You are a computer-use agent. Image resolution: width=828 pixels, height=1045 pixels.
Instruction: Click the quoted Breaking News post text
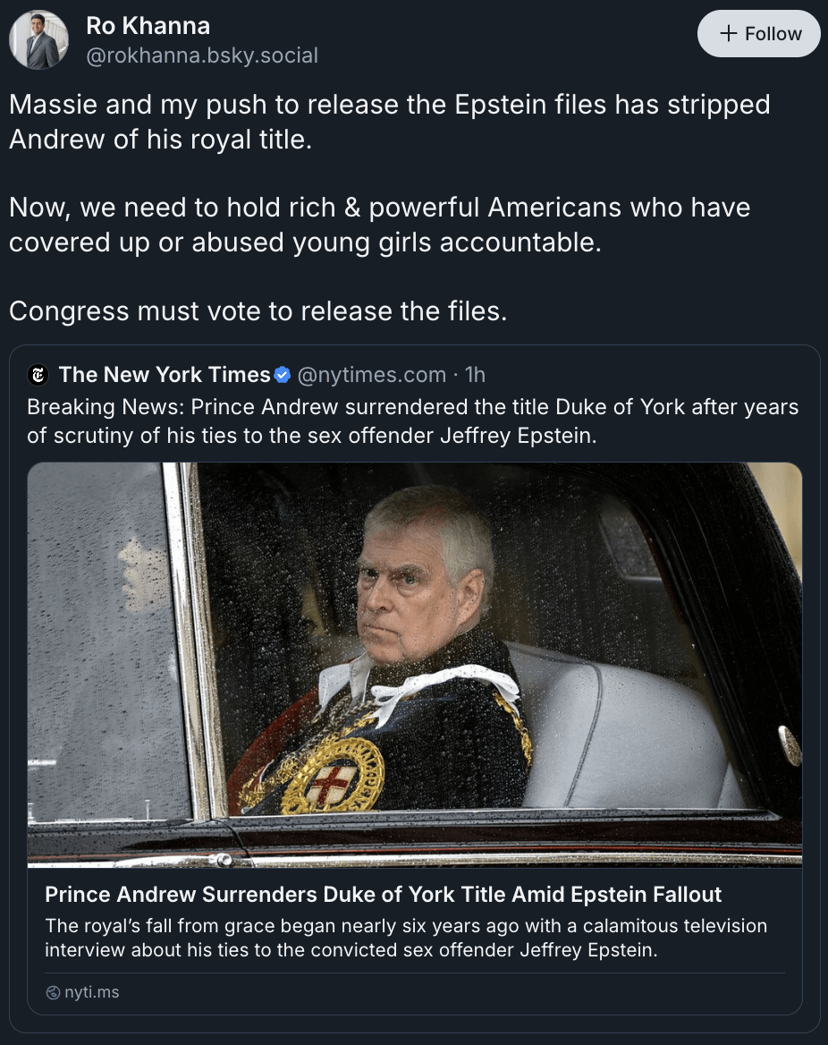tap(412, 421)
